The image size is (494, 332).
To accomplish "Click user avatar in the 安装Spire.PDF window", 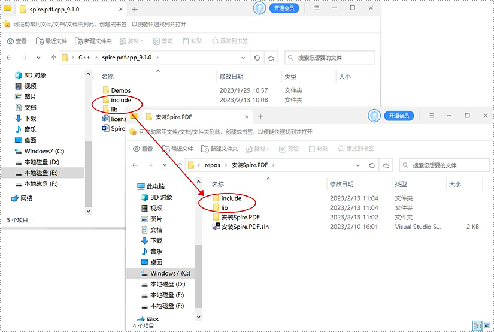I will pos(374,116).
